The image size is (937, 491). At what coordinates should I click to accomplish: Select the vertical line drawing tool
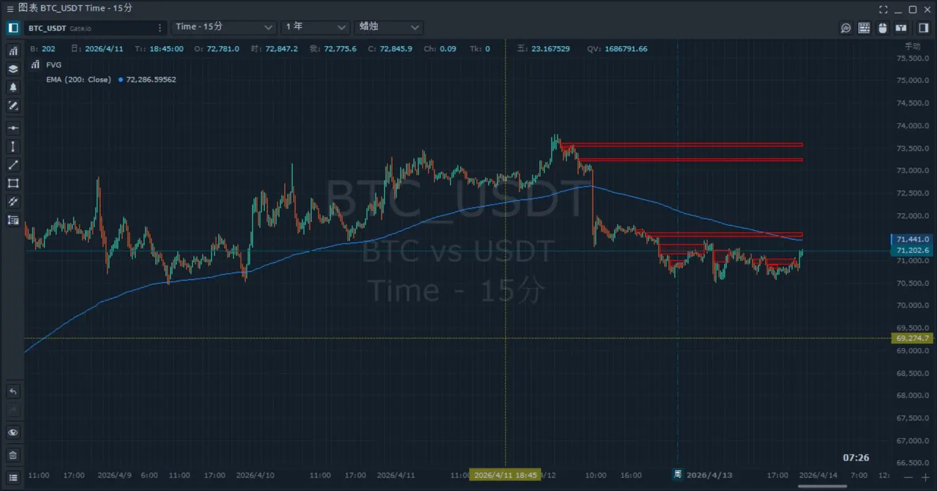pos(13,146)
